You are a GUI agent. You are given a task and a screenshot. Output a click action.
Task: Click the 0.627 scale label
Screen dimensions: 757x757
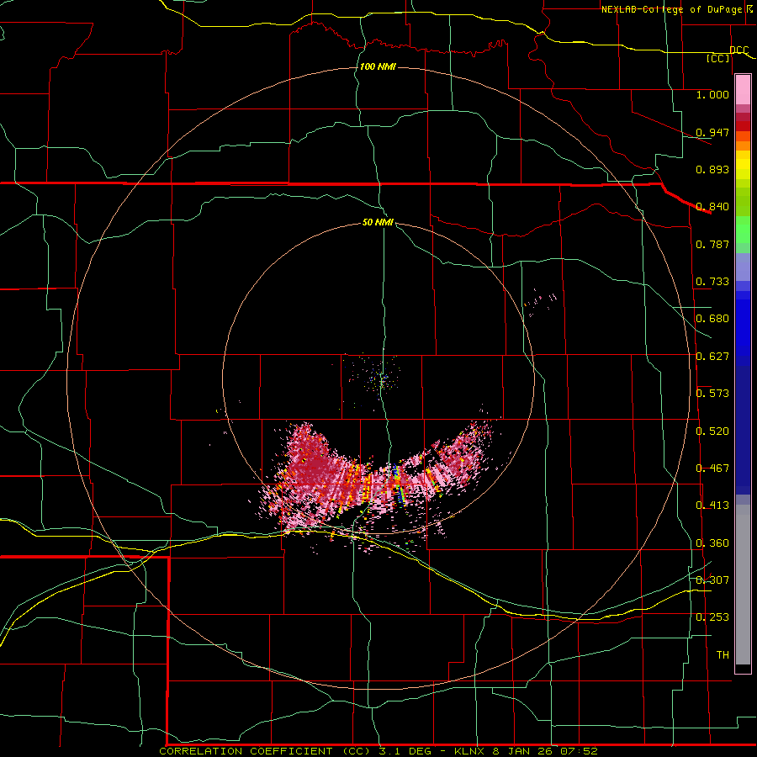pyautogui.click(x=712, y=357)
